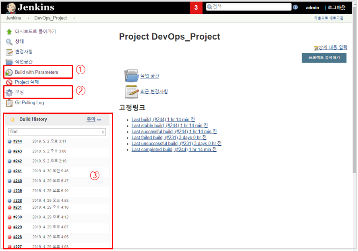Open the Last failed build (#231) permalink
Screen dimensions: 358x251
[169, 137]
